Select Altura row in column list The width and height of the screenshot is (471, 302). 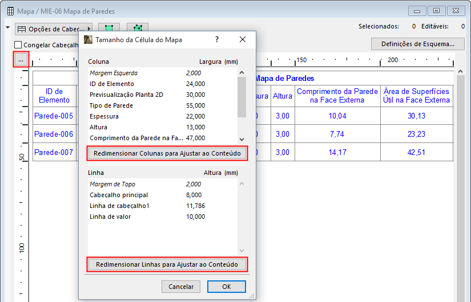(163, 127)
